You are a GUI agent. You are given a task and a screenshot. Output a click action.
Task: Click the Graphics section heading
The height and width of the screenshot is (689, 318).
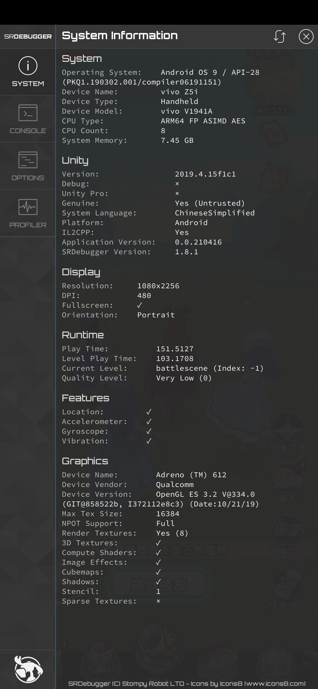tap(85, 461)
